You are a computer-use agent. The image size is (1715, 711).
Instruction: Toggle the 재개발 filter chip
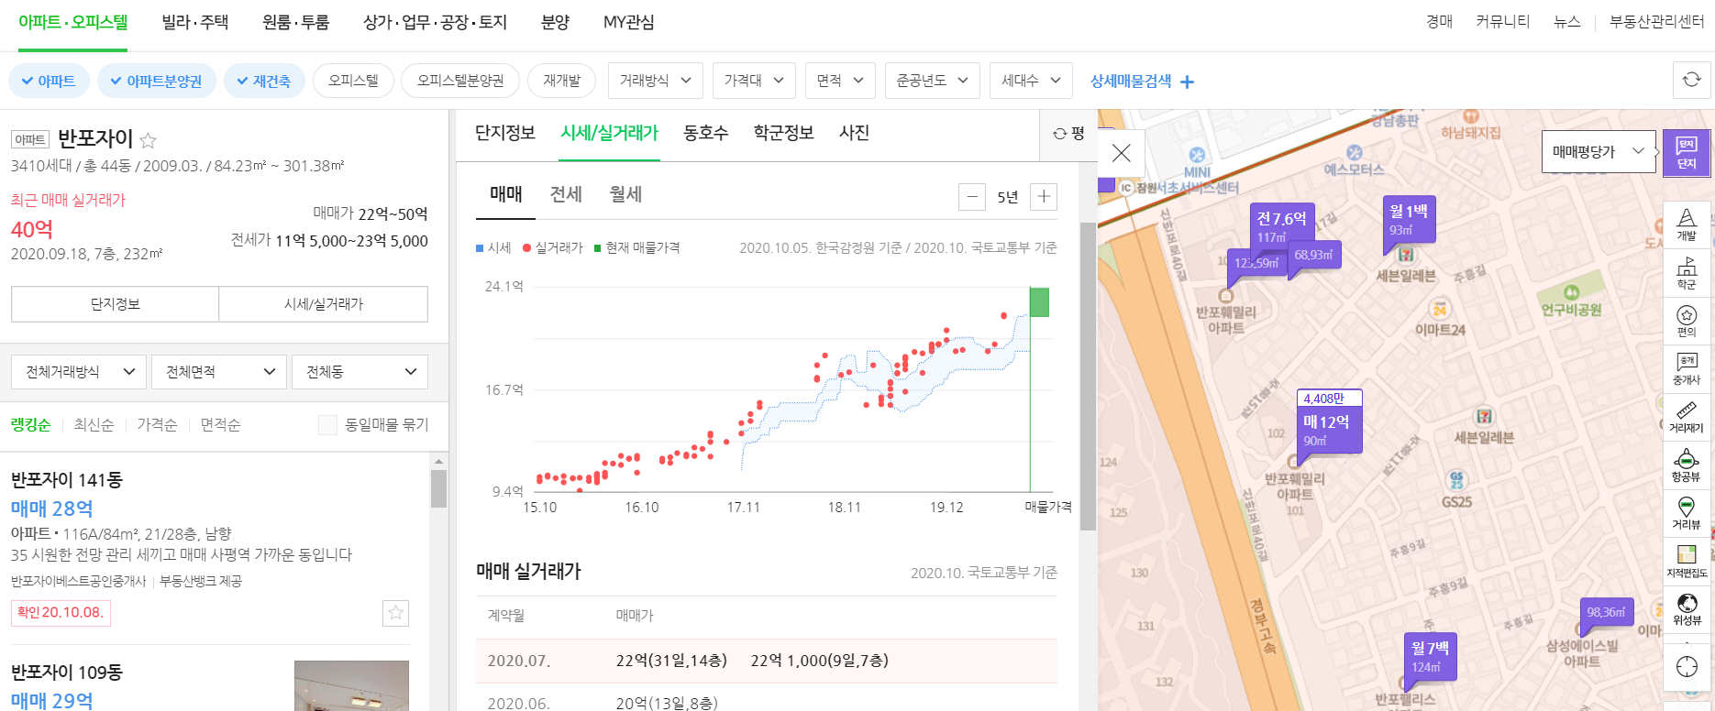point(561,81)
